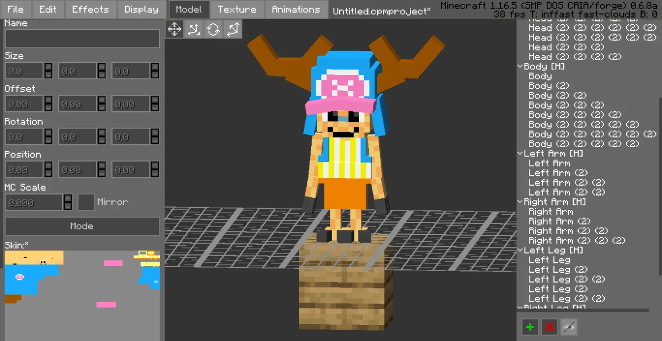Click the 'Skin:*' label
Viewport: 662px width, 341px height.
(x=17, y=245)
